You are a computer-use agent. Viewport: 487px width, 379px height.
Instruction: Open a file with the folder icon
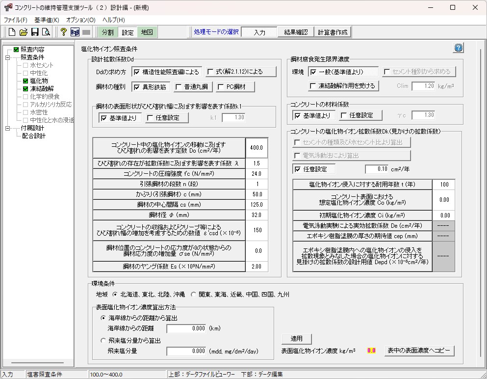click(23, 32)
